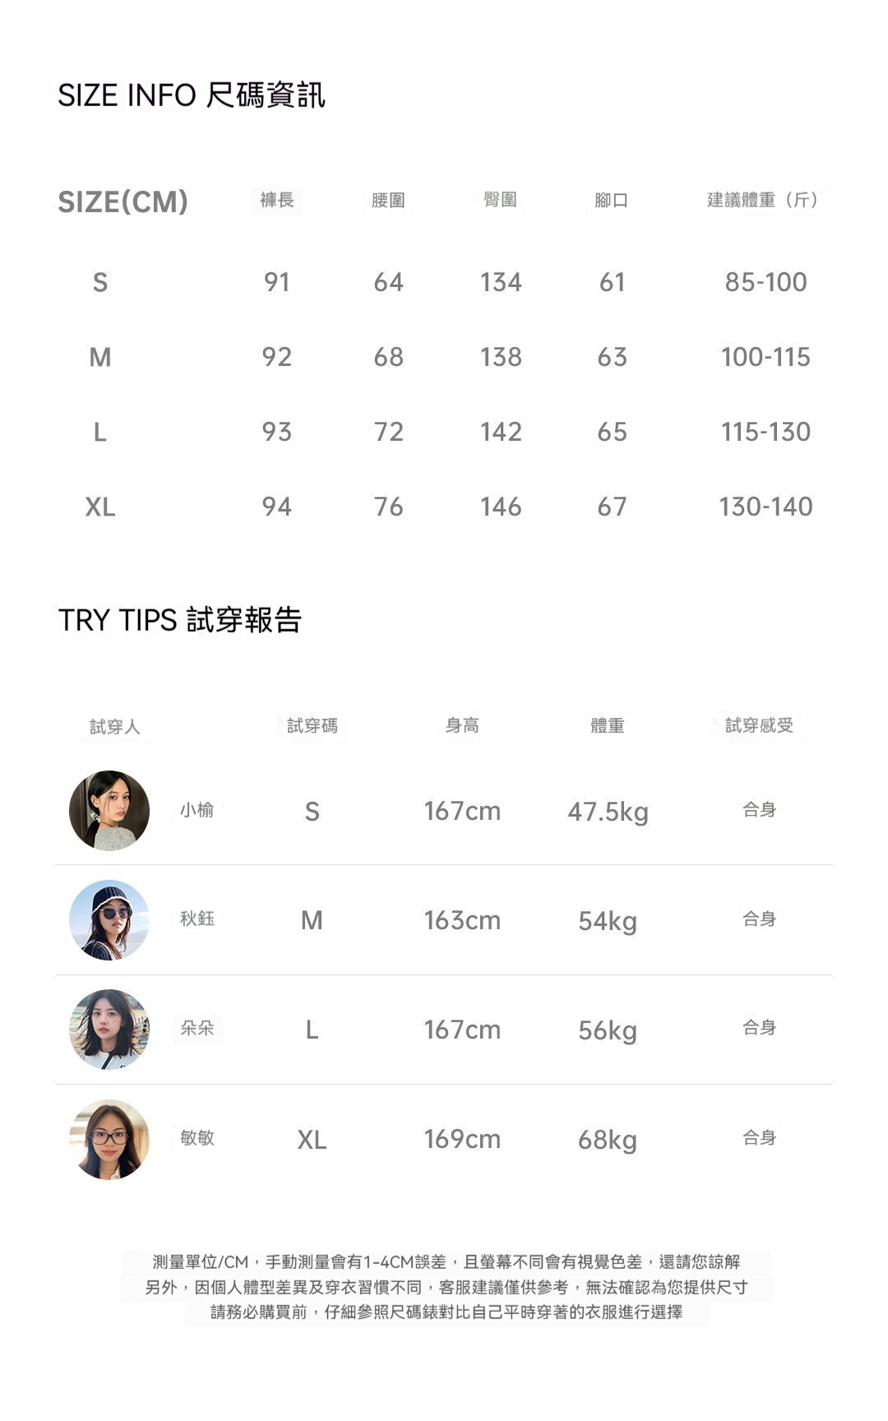Image resolution: width=888 pixels, height=1421 pixels.
Task: Click the 建議體重（斤） column header
Action: click(x=765, y=200)
